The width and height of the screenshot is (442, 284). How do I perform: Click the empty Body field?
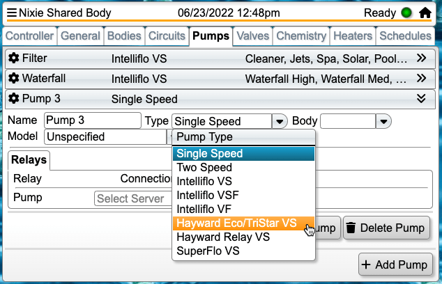[x=348, y=121]
